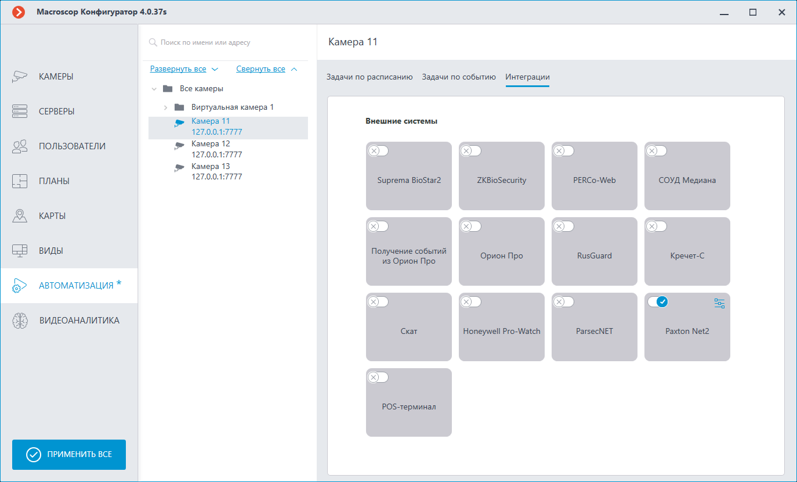Click the ПРИМЕНИТЬ ВСЕ button
The image size is (797, 482).
[69, 455]
